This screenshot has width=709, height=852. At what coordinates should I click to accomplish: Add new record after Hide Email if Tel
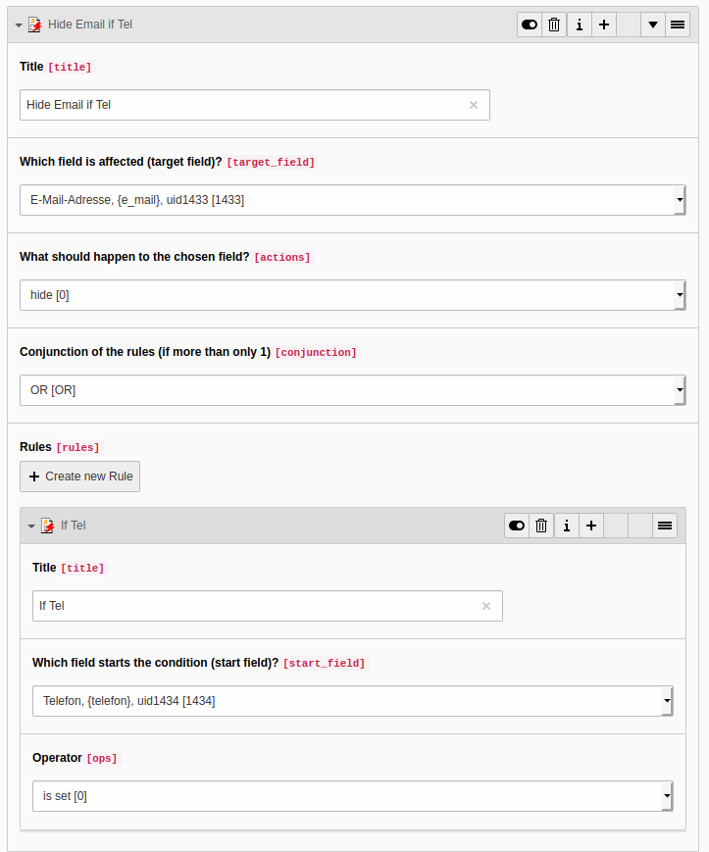(x=604, y=25)
